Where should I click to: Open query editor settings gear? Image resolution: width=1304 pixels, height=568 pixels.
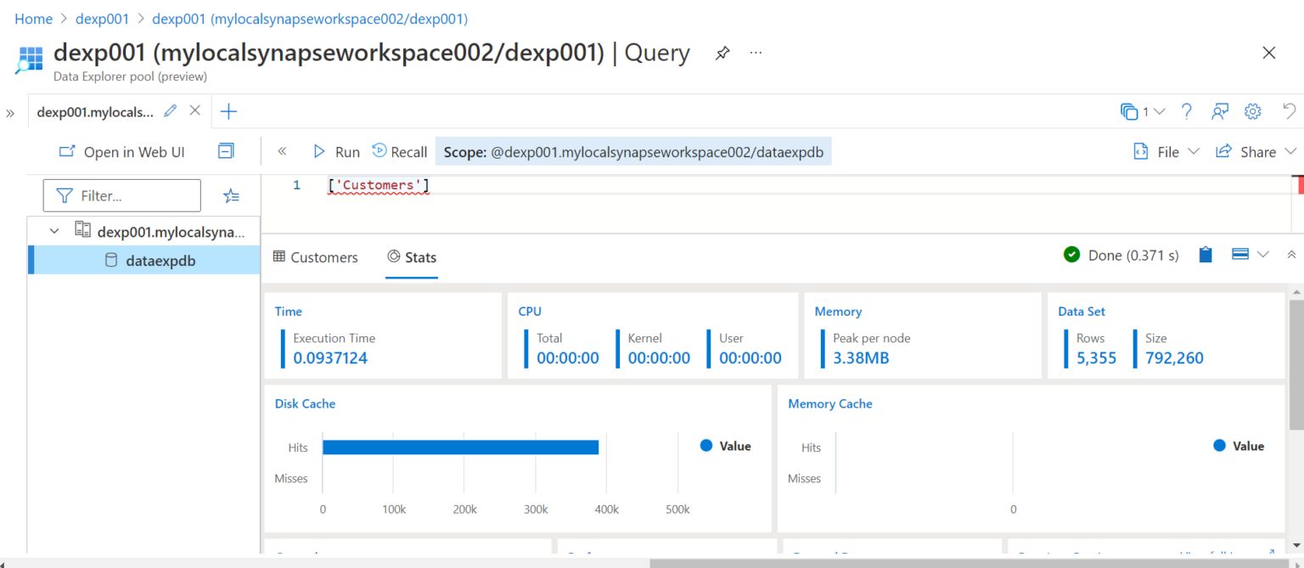point(1252,111)
